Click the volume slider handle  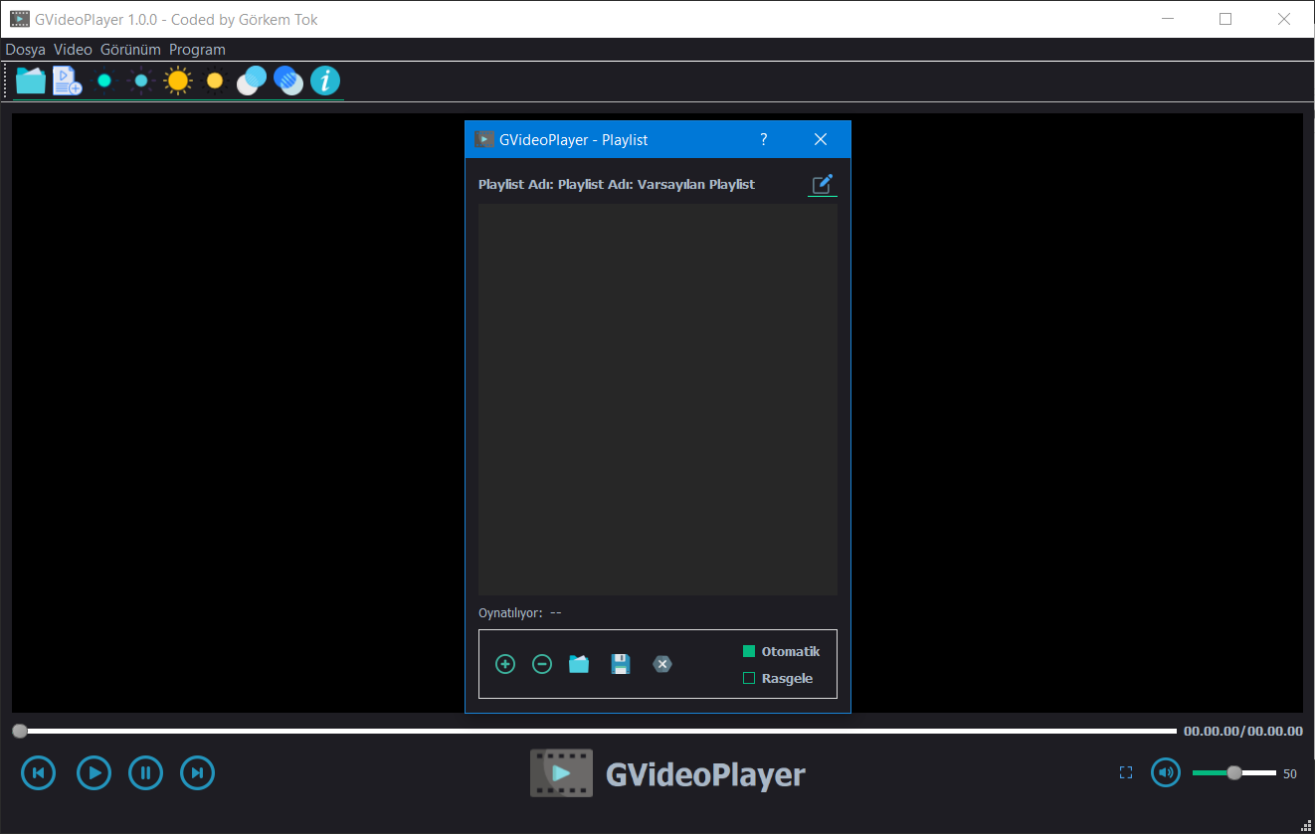point(1234,772)
